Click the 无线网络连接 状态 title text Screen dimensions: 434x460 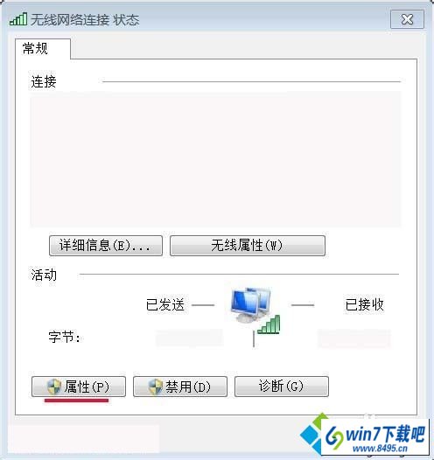point(85,20)
